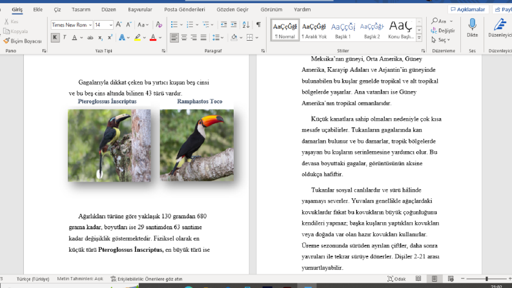Open Seç selection dropdown
This screenshot has height=288, width=512.
(x=440, y=40)
